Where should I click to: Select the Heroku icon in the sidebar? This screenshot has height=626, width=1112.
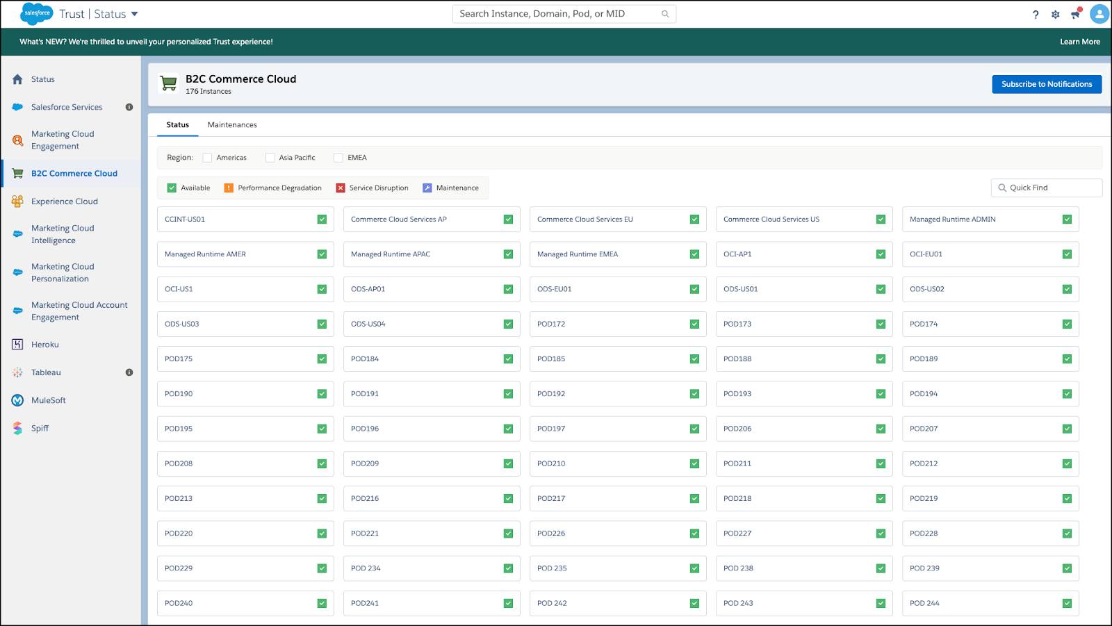[17, 344]
